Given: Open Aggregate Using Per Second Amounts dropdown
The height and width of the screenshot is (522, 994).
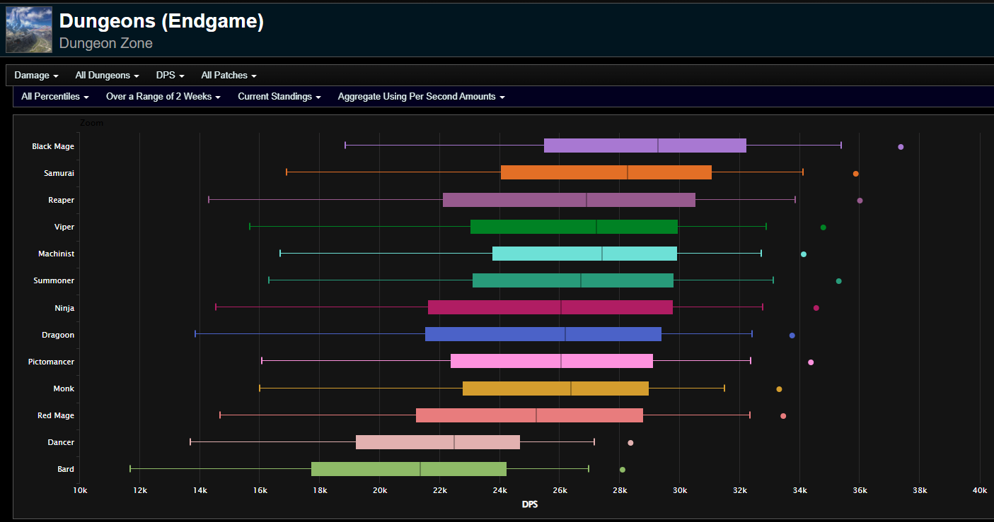Looking at the screenshot, I should pos(422,97).
